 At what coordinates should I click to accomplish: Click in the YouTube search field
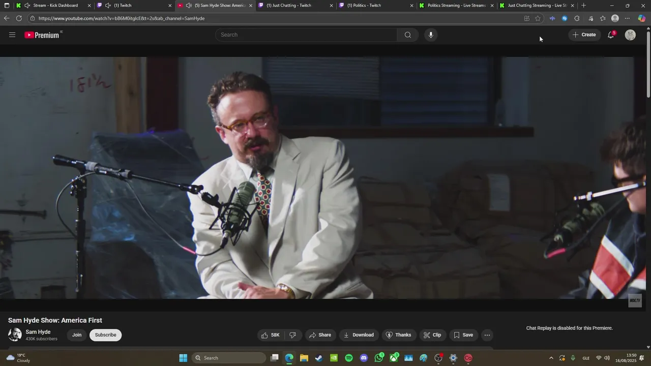tap(306, 35)
